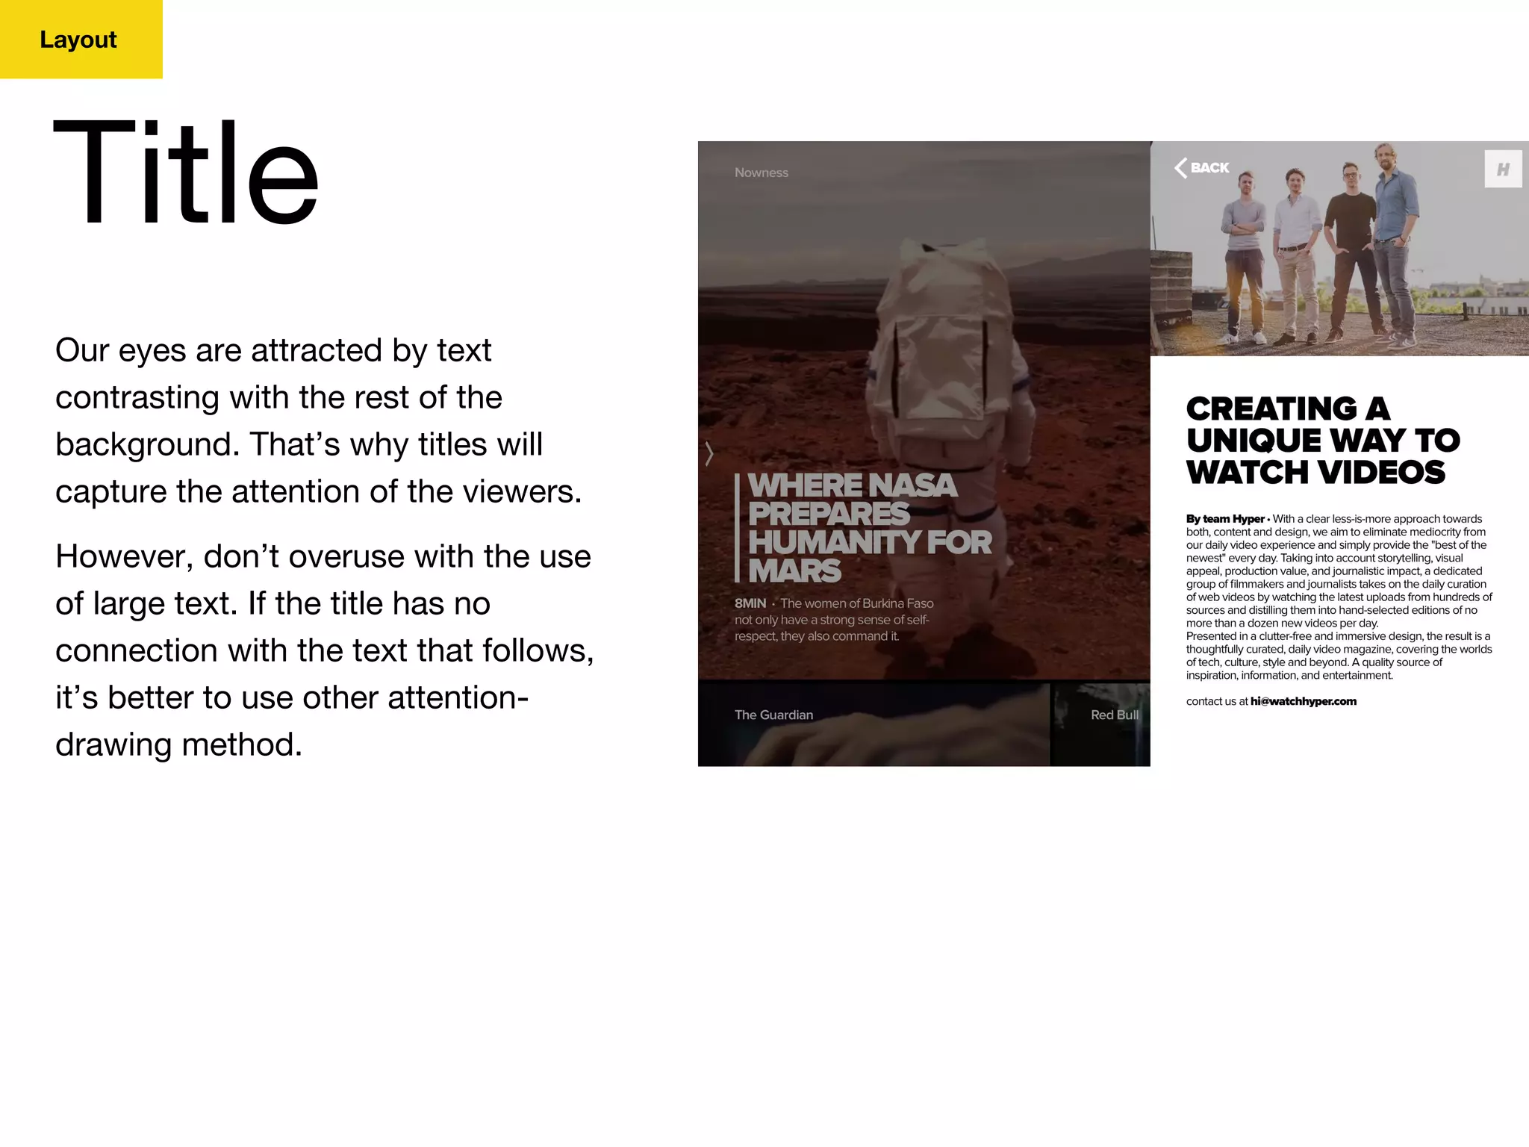This screenshot has height=1147, width=1529.
Task: Click the back chevron arrow icon
Action: point(1180,168)
